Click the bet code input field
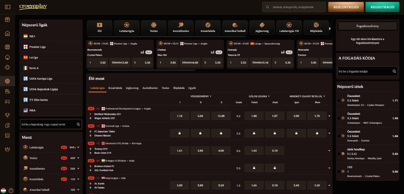The image size is (404, 194). (x=365, y=71)
